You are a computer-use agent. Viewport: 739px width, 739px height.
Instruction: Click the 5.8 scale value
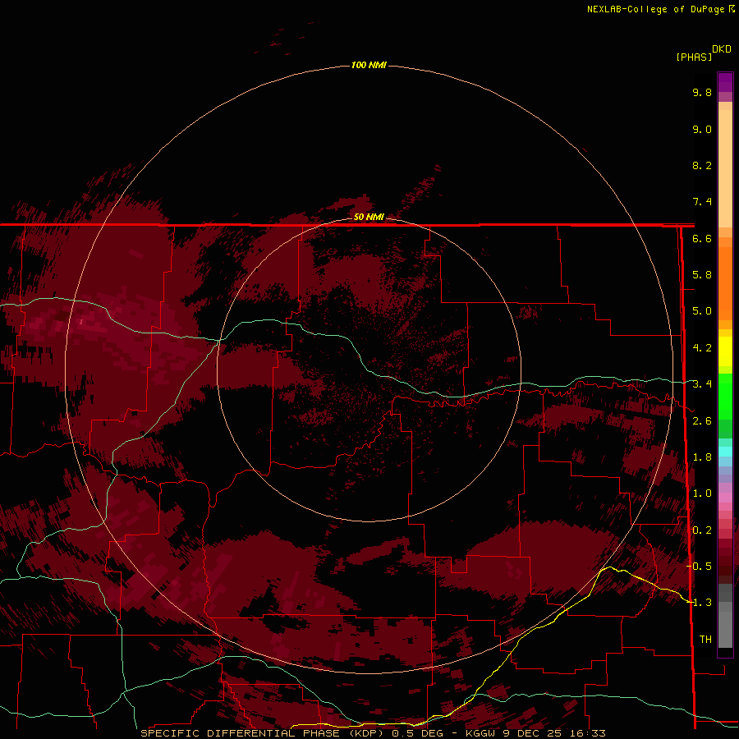coord(702,275)
